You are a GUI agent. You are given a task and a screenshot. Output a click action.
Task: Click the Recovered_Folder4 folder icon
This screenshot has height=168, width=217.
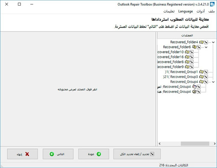[x=201, y=42]
